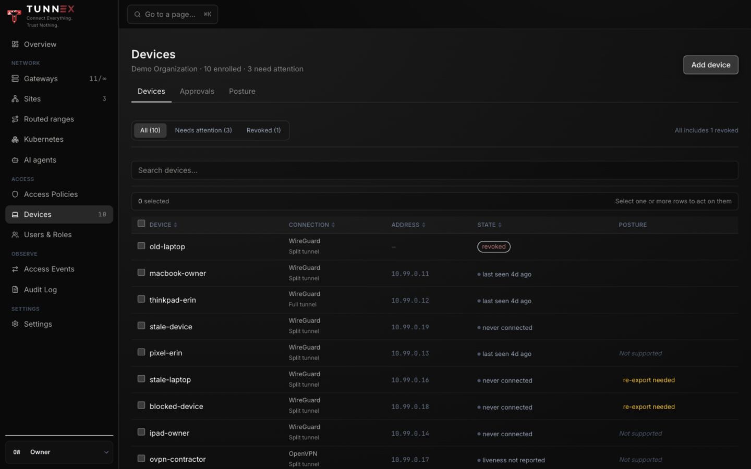Screen dimensions: 751x469
Task: Click the Sites network icon
Action: click(x=15, y=98)
